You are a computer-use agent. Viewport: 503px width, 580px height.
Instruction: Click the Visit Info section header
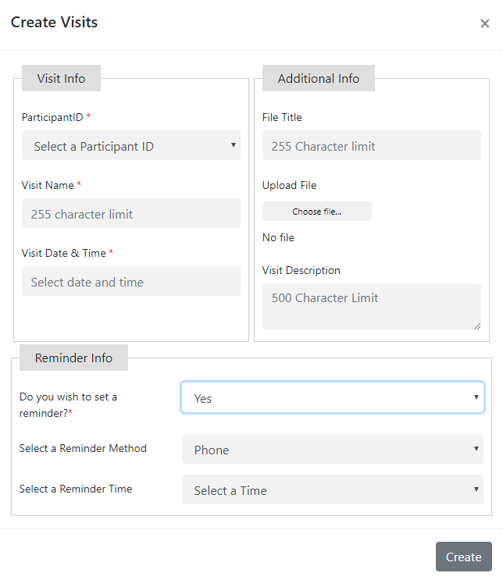point(61,79)
